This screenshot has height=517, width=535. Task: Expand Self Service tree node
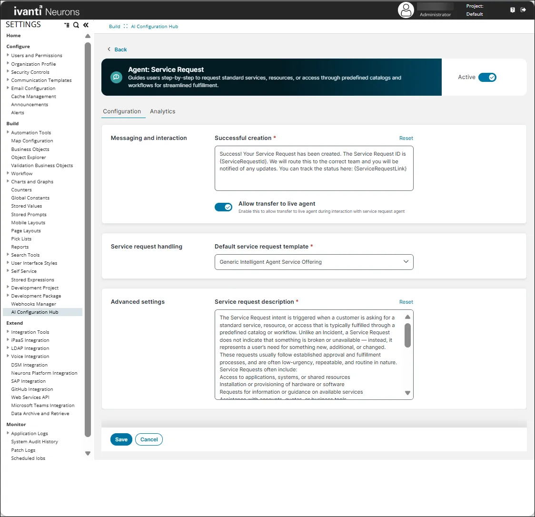coord(8,270)
